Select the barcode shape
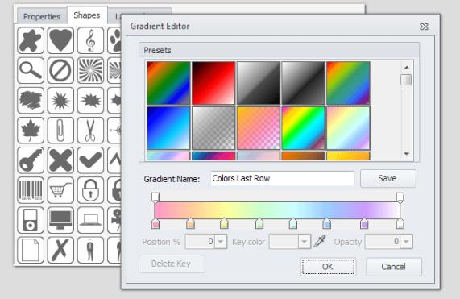 [31, 190]
